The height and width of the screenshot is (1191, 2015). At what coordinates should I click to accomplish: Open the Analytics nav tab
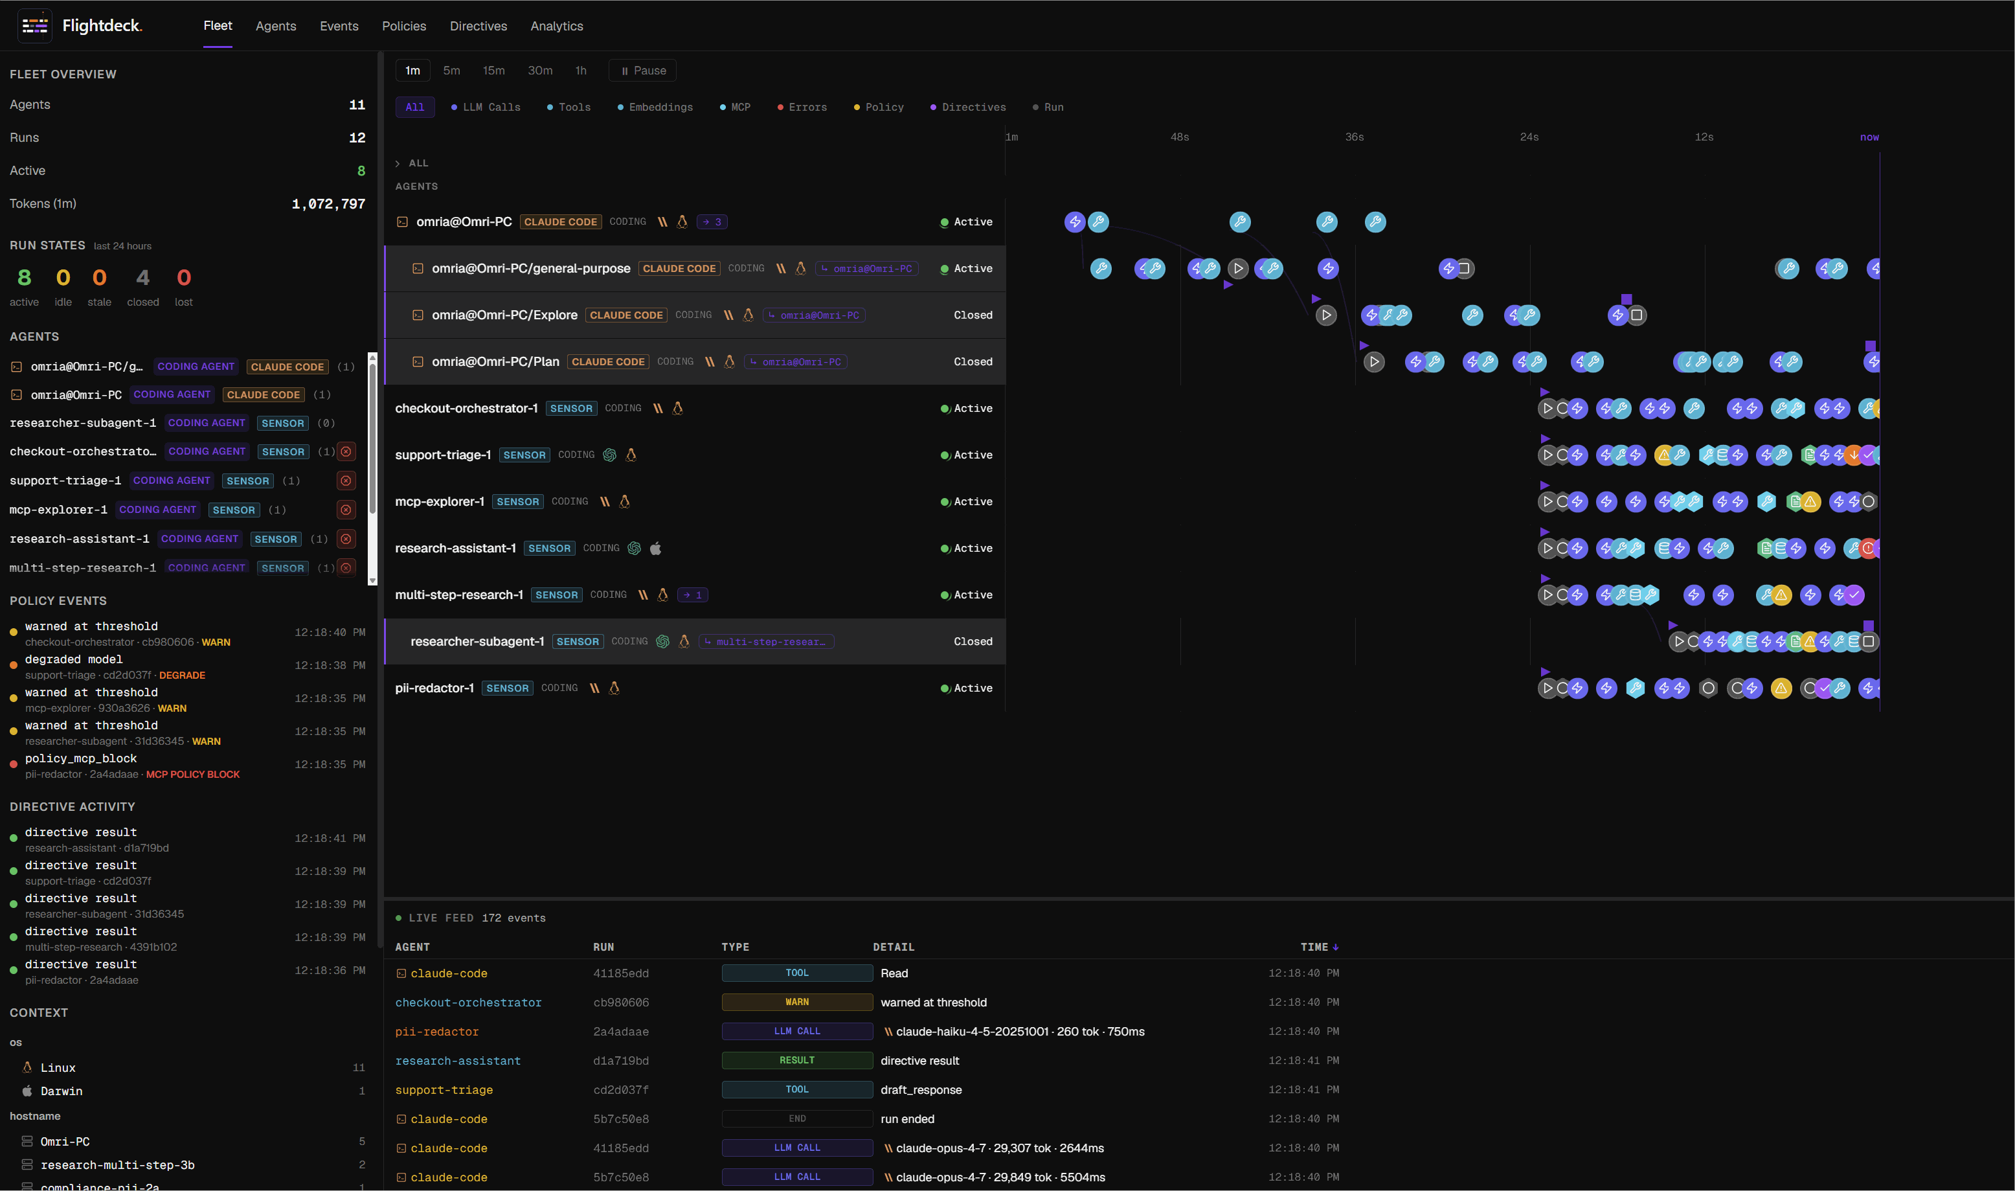[x=557, y=26]
